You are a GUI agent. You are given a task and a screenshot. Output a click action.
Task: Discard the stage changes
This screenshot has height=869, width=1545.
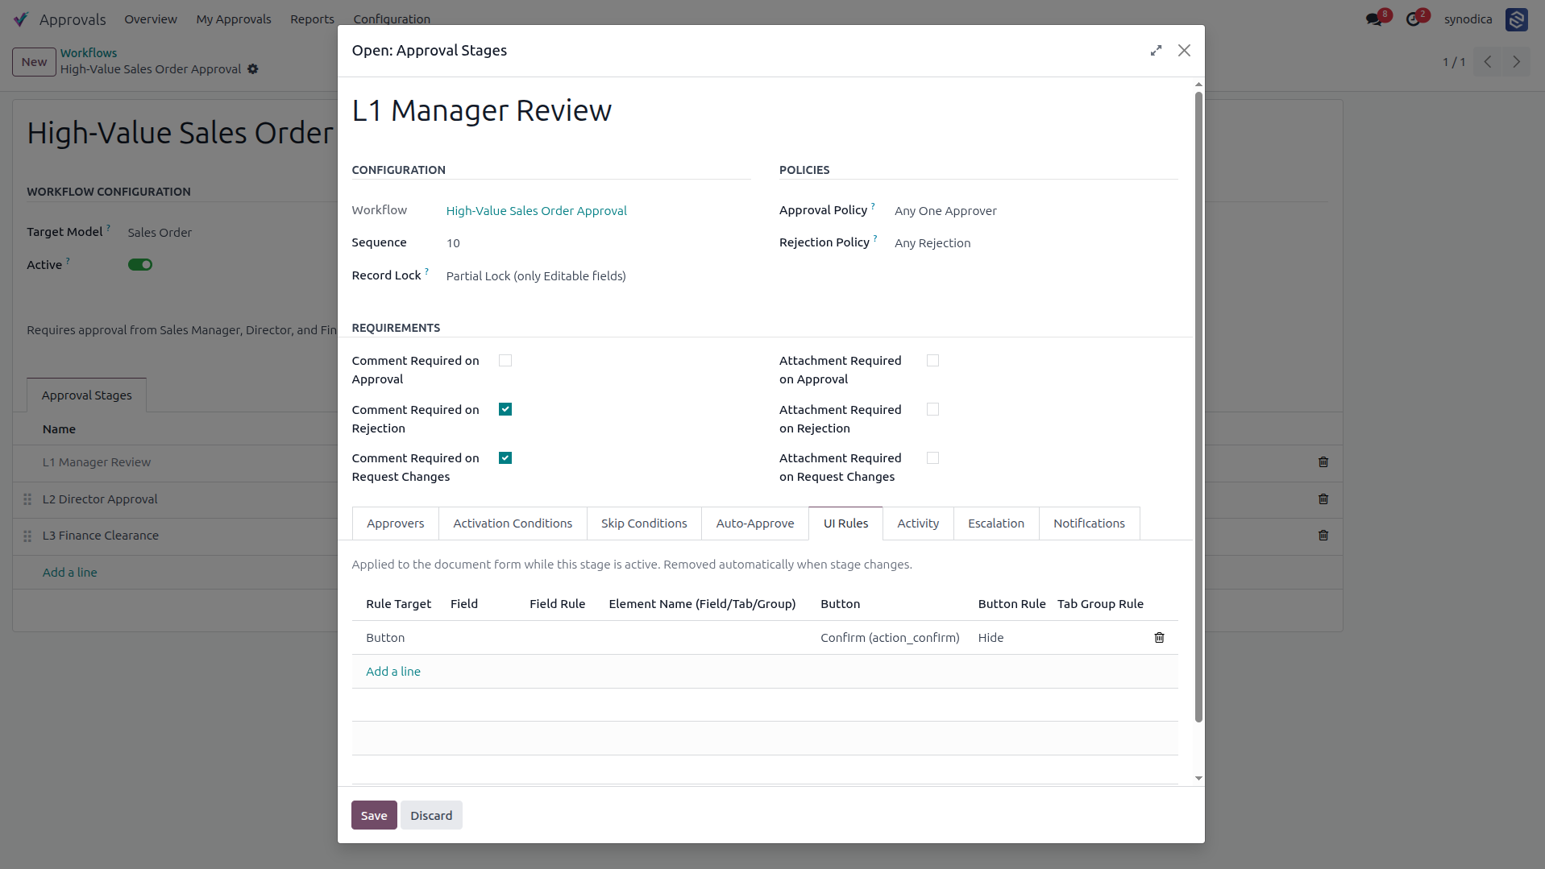pyautogui.click(x=431, y=816)
